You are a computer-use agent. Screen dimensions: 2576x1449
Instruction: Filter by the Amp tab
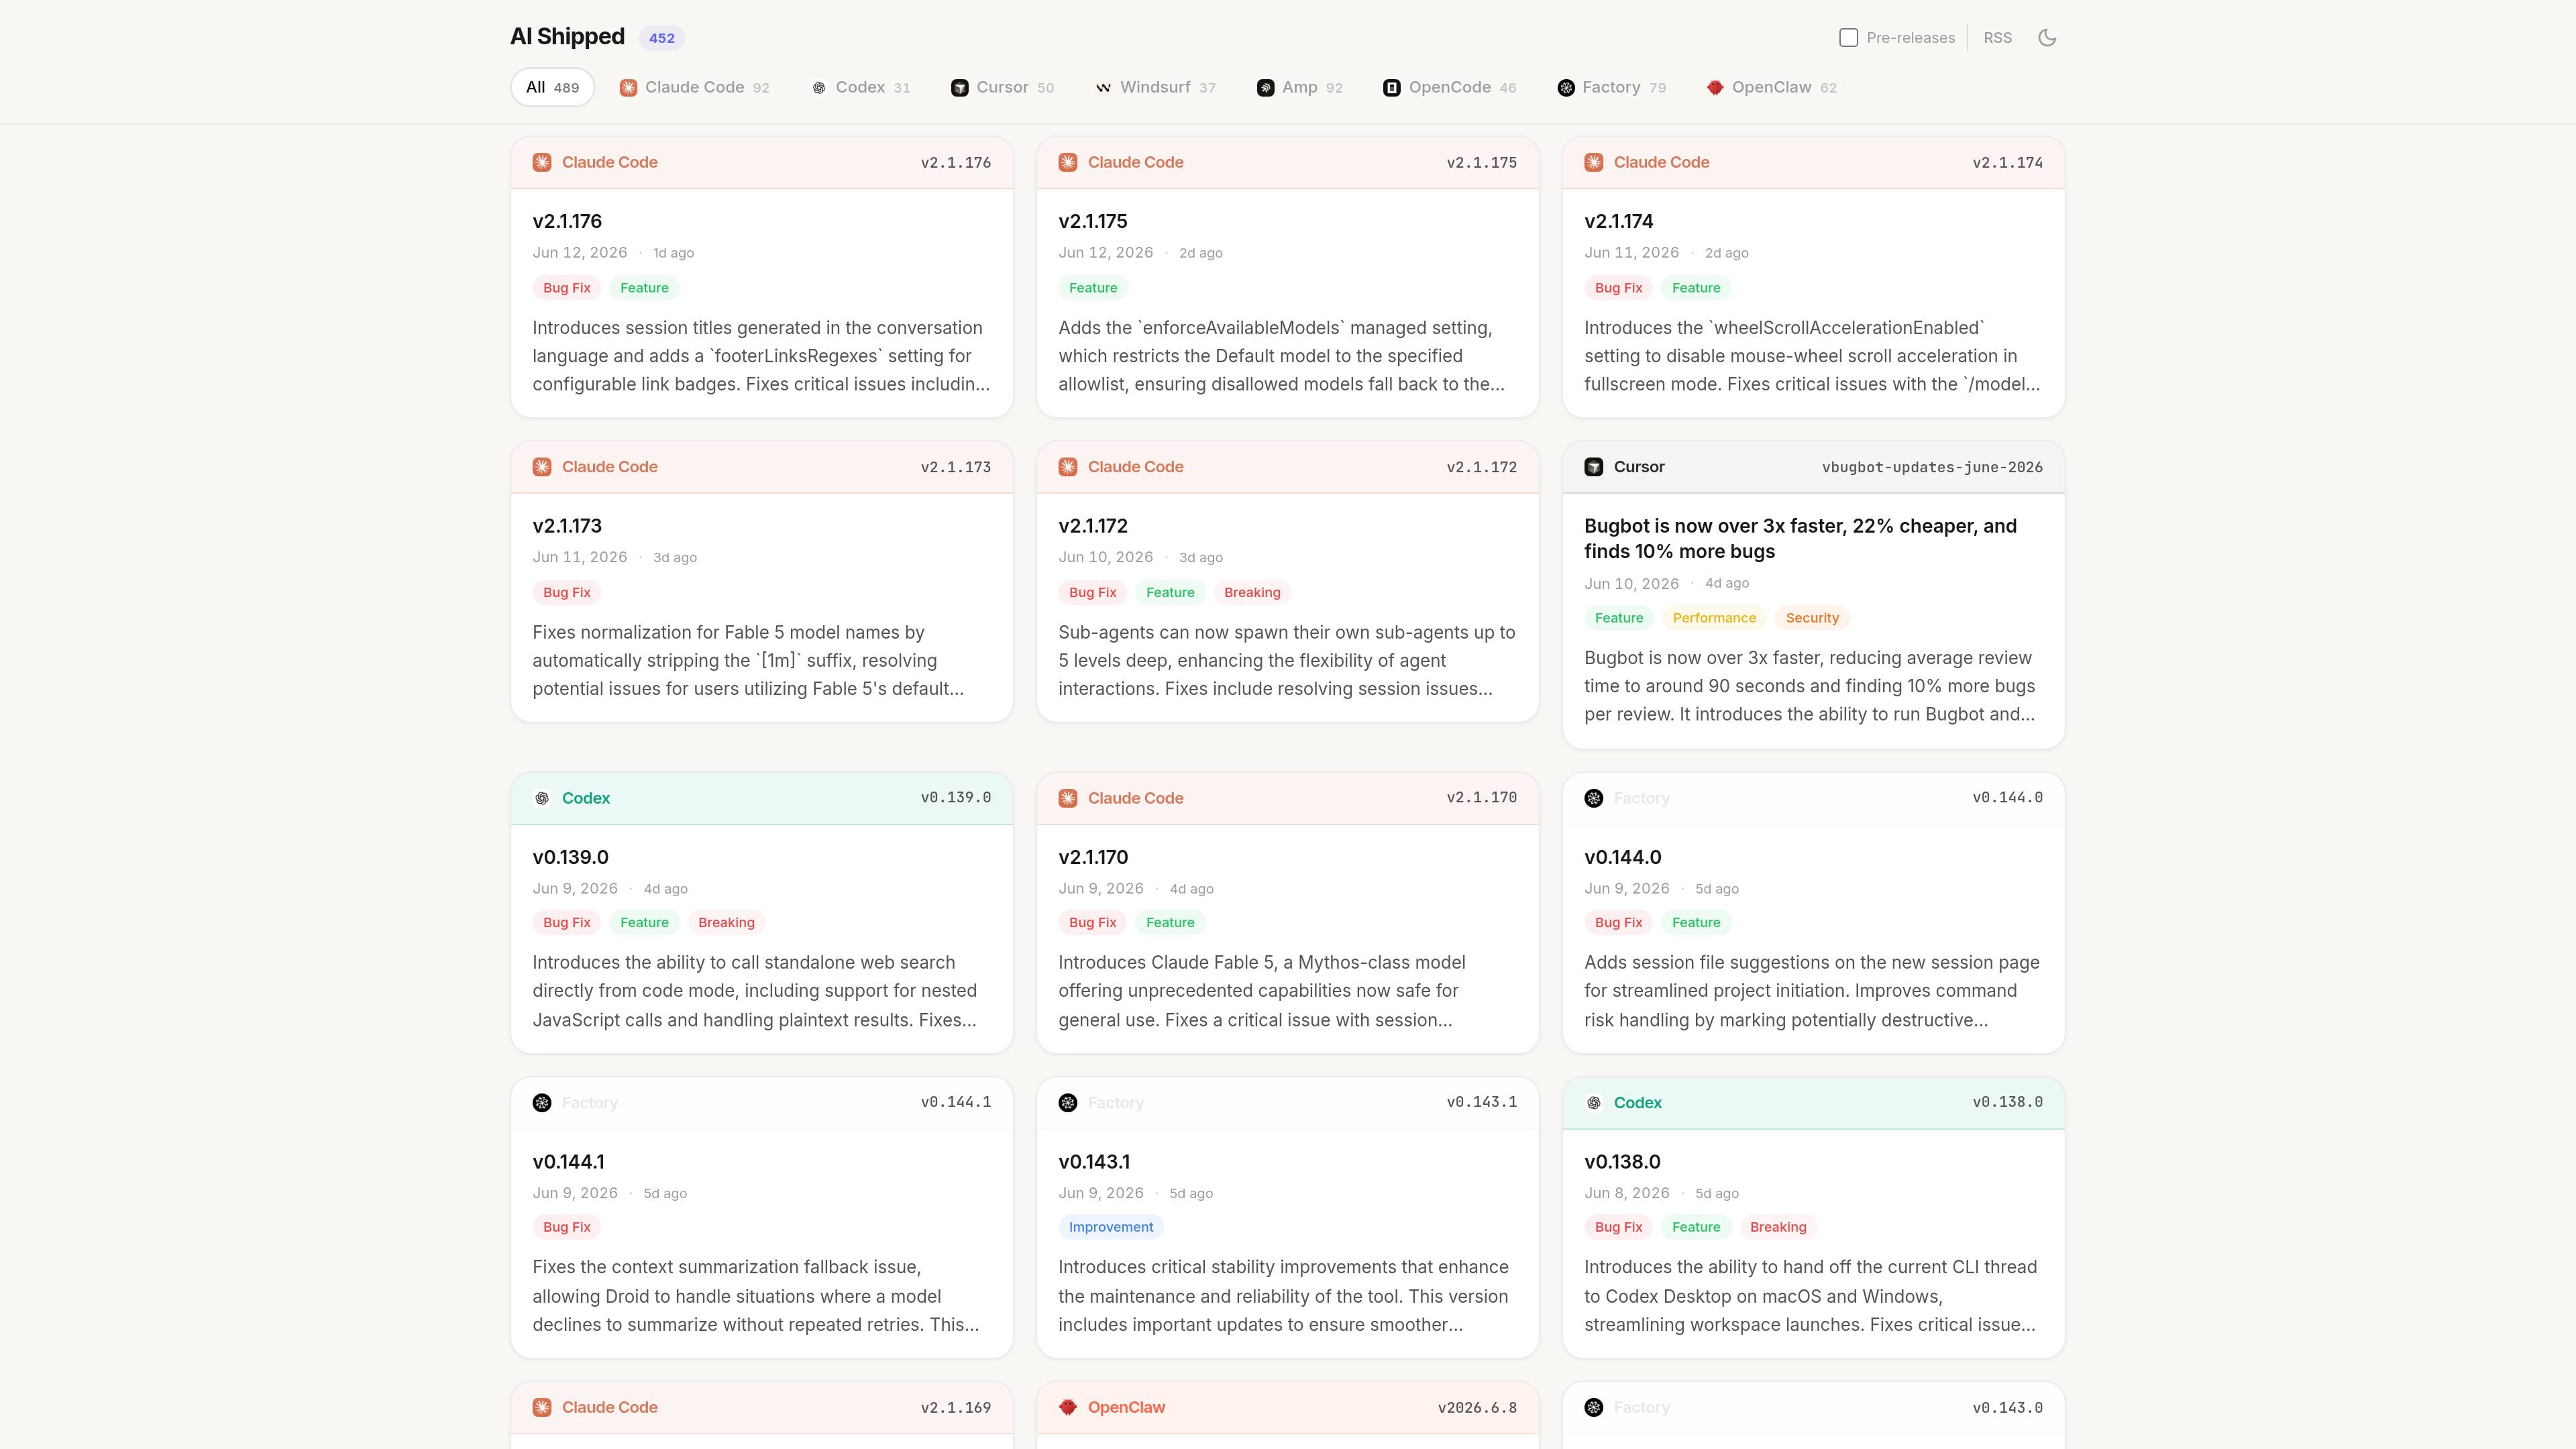(x=1299, y=87)
